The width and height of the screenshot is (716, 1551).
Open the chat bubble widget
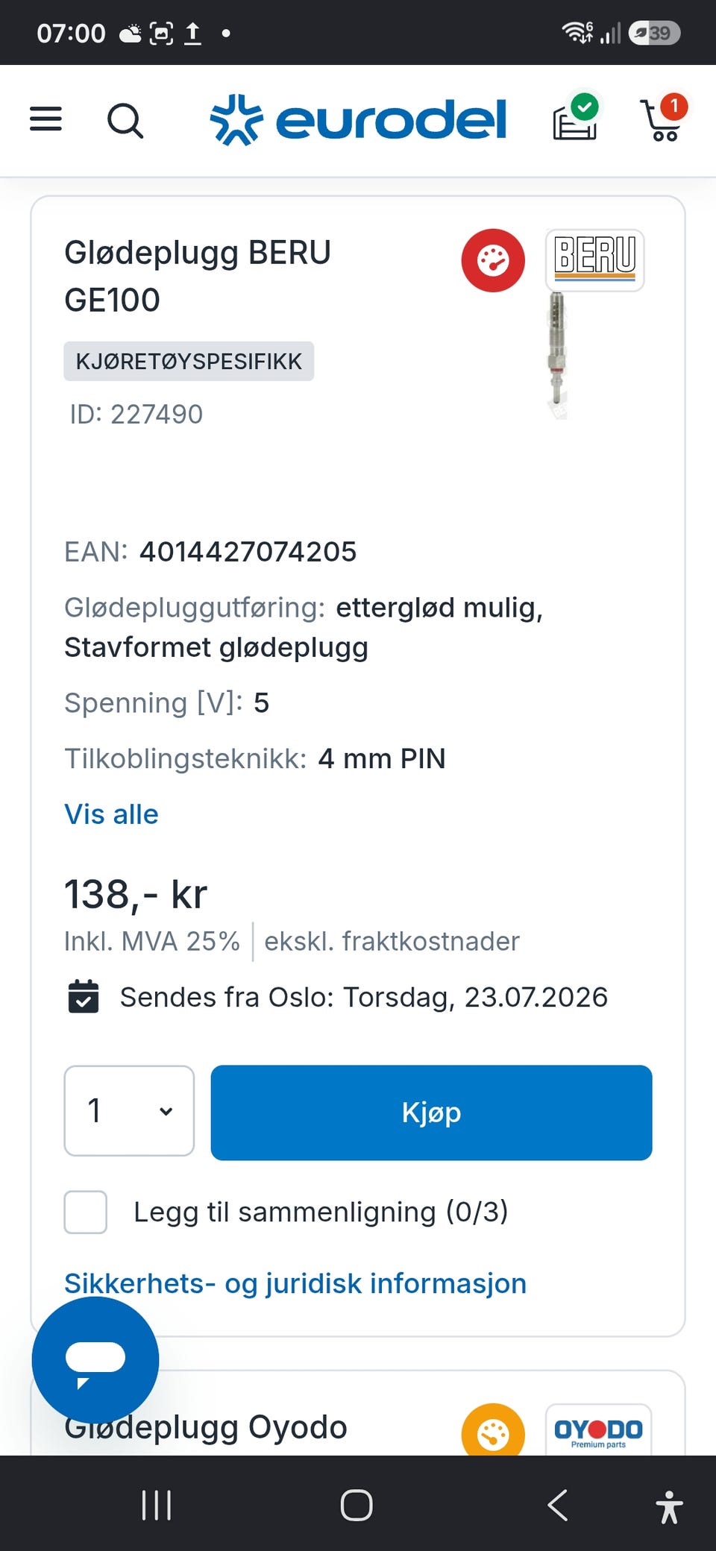[x=95, y=1360]
